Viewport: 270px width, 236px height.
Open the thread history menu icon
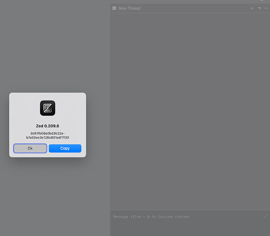tap(259, 8)
